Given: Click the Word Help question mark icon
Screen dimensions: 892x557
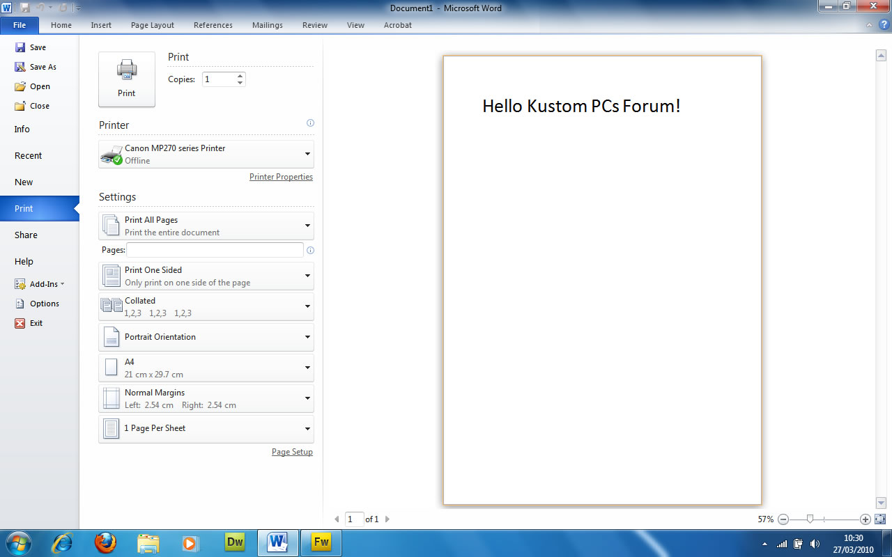Looking at the screenshot, I should [884, 25].
